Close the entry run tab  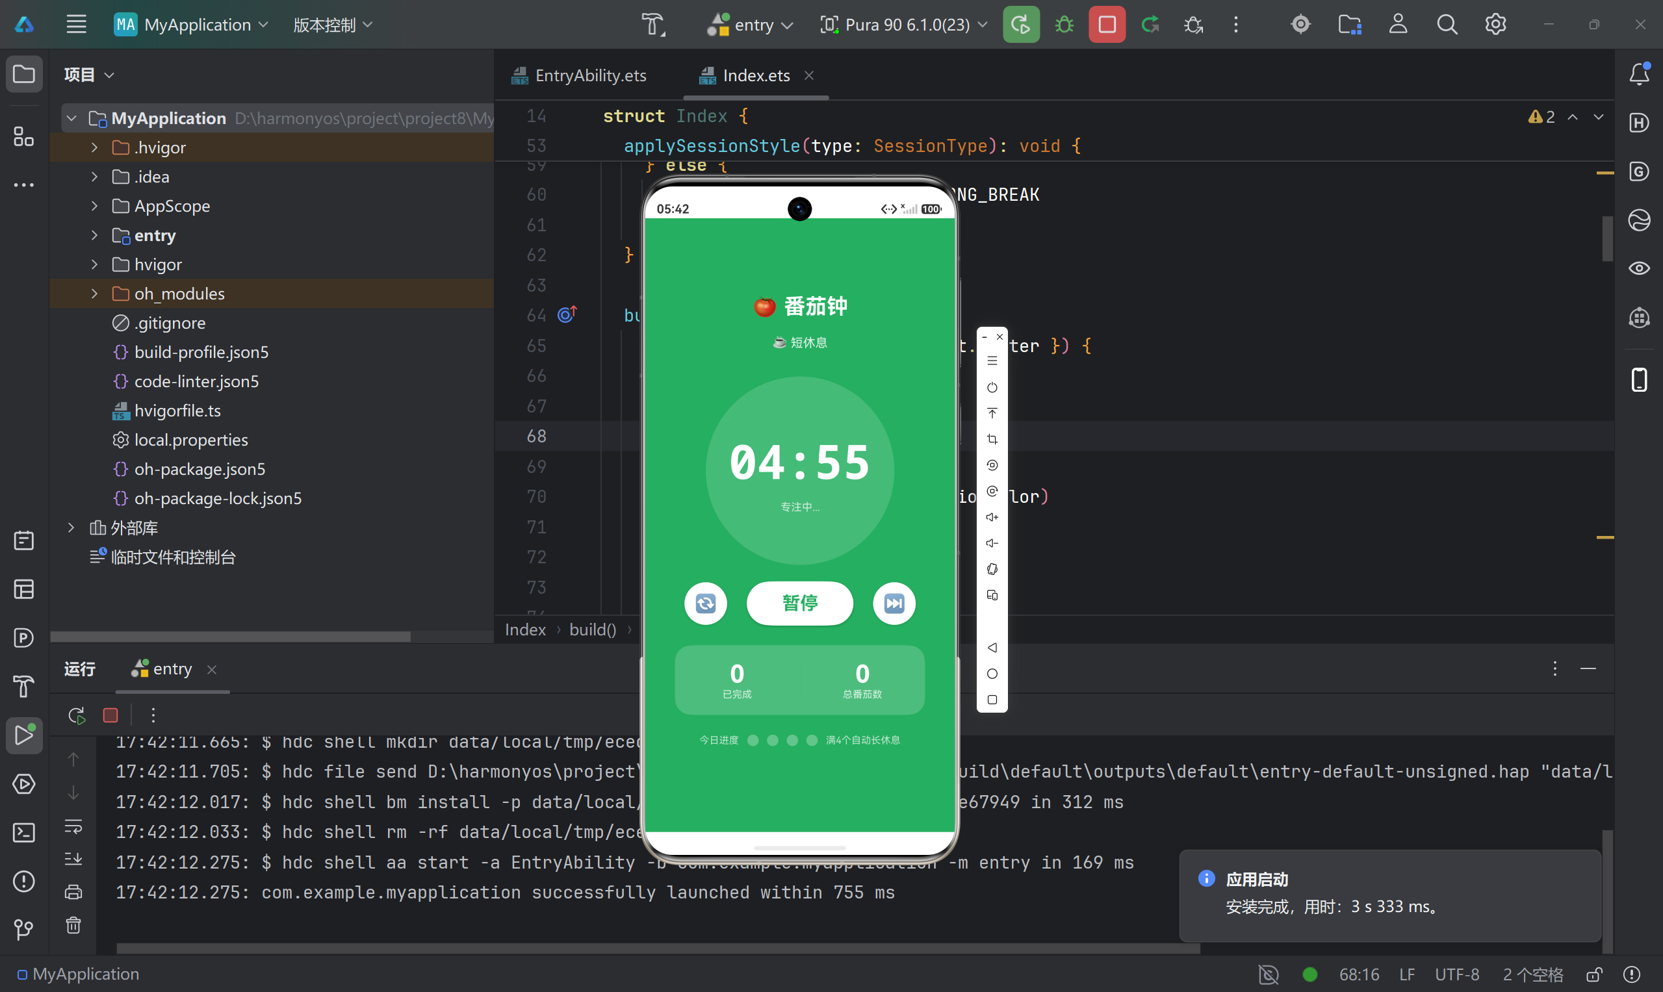coord(211,669)
